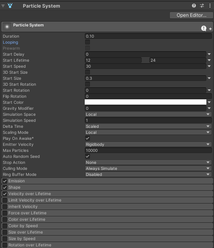Open the three-dot component context menu

point(210,6)
